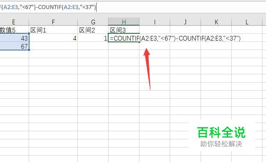Viewport: 266px width, 162px height.
Task: Select column E header
Action: click(x=14, y=22)
